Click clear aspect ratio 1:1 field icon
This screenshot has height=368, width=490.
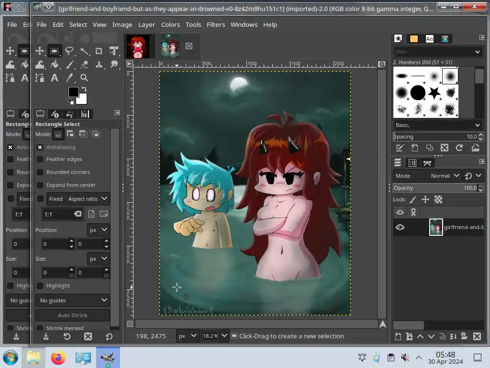[x=78, y=214]
